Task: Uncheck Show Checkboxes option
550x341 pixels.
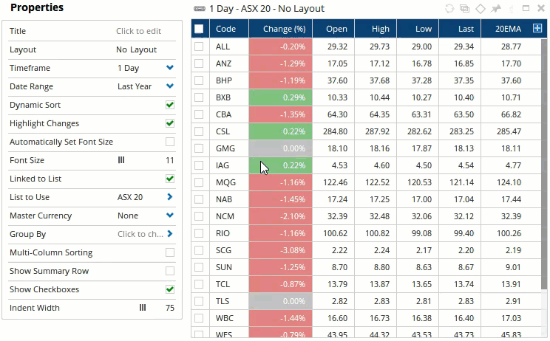Action: pyautogui.click(x=170, y=289)
